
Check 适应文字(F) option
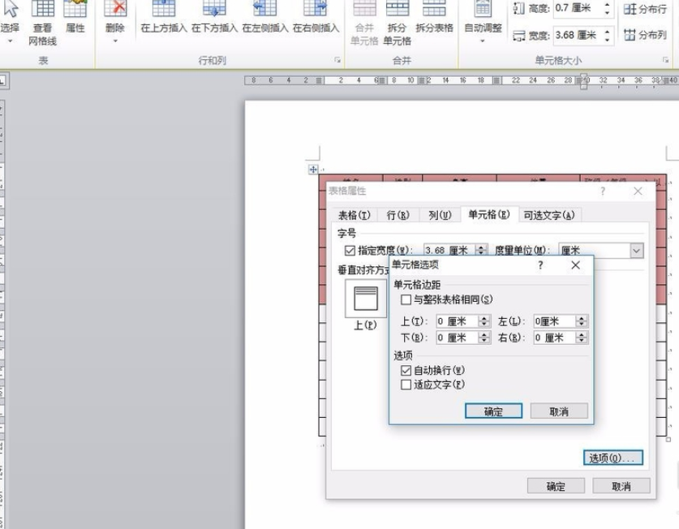(x=406, y=385)
